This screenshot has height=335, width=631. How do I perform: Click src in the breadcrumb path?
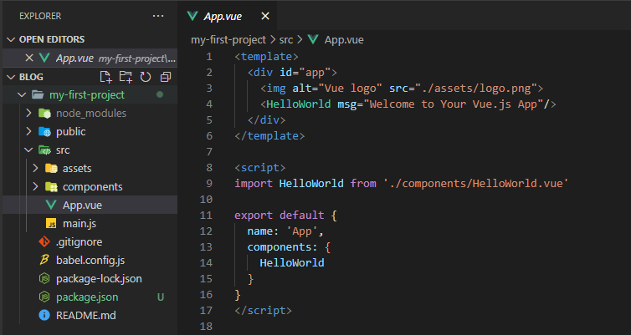286,40
